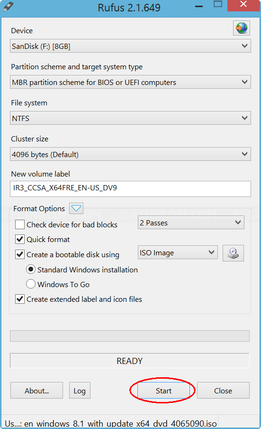The image size is (261, 429).
Task: Open the 2 Passes dropdown
Action: click(x=191, y=223)
